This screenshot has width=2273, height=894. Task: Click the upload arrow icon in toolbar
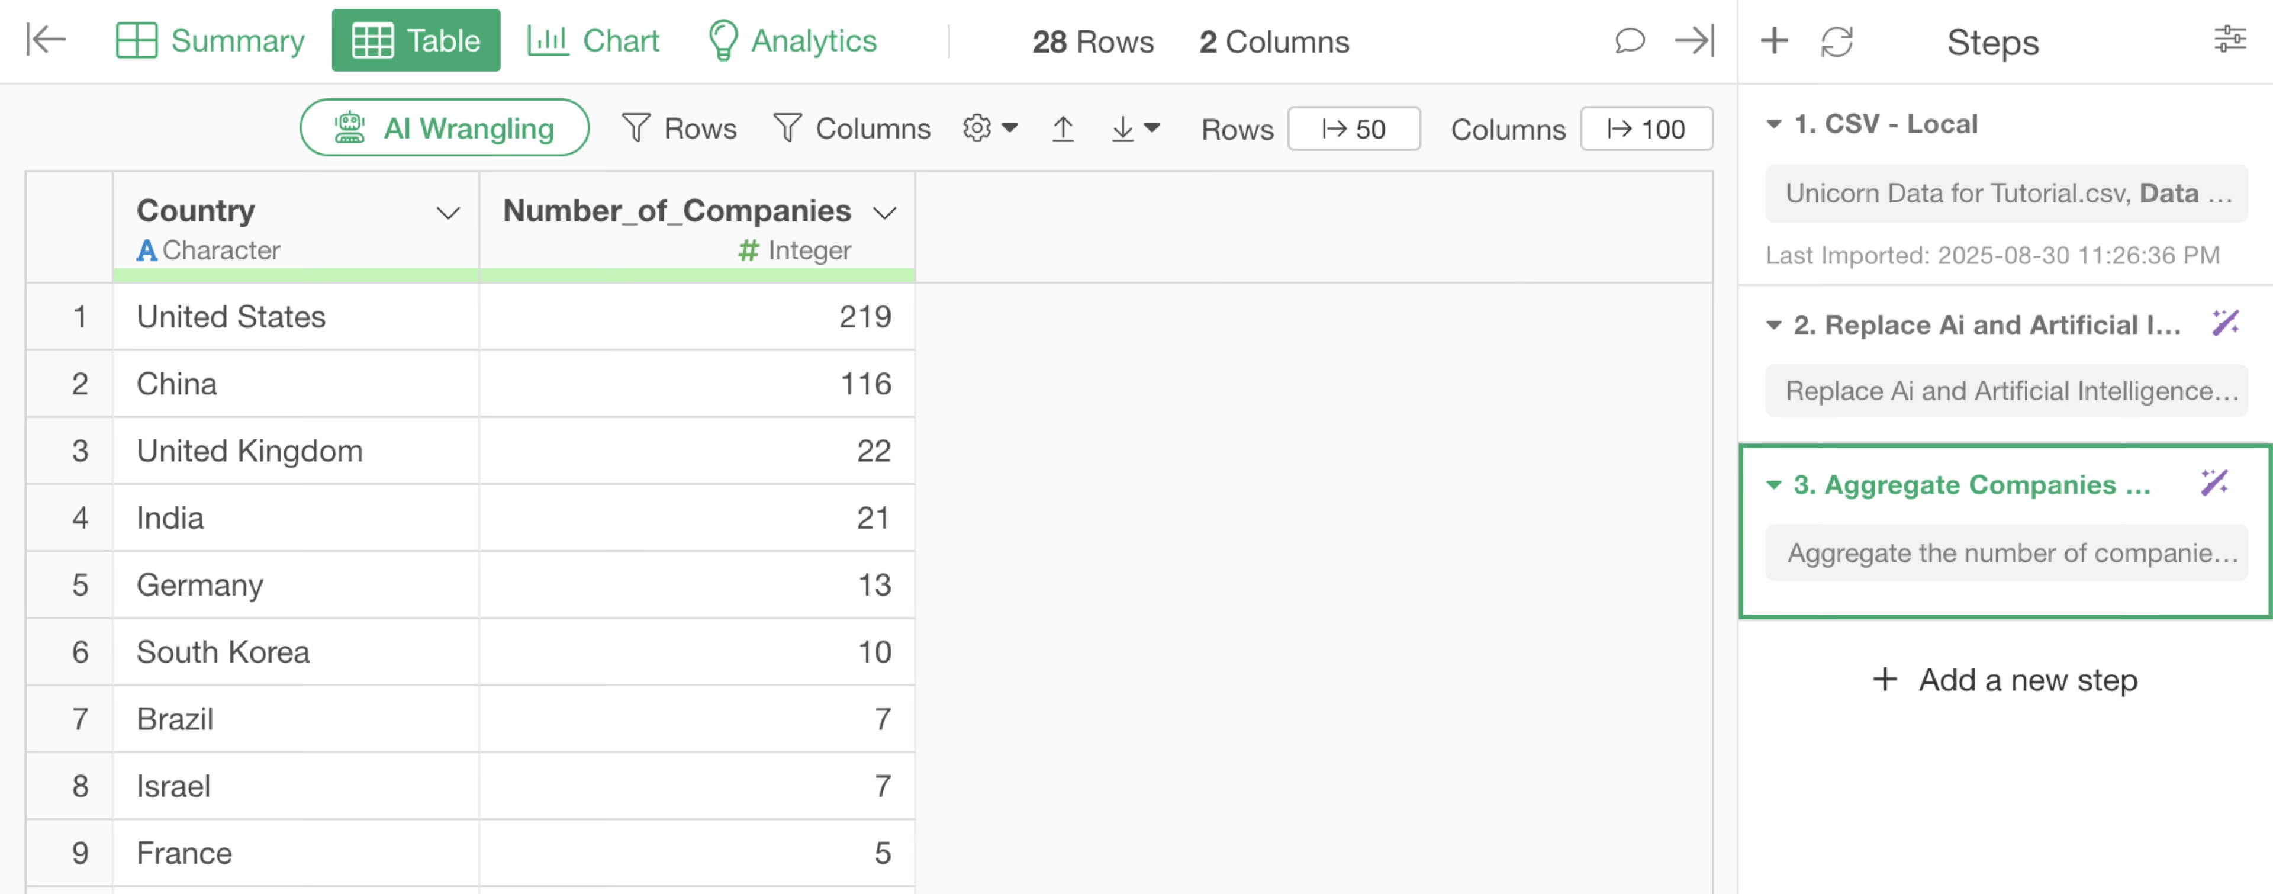(1063, 129)
